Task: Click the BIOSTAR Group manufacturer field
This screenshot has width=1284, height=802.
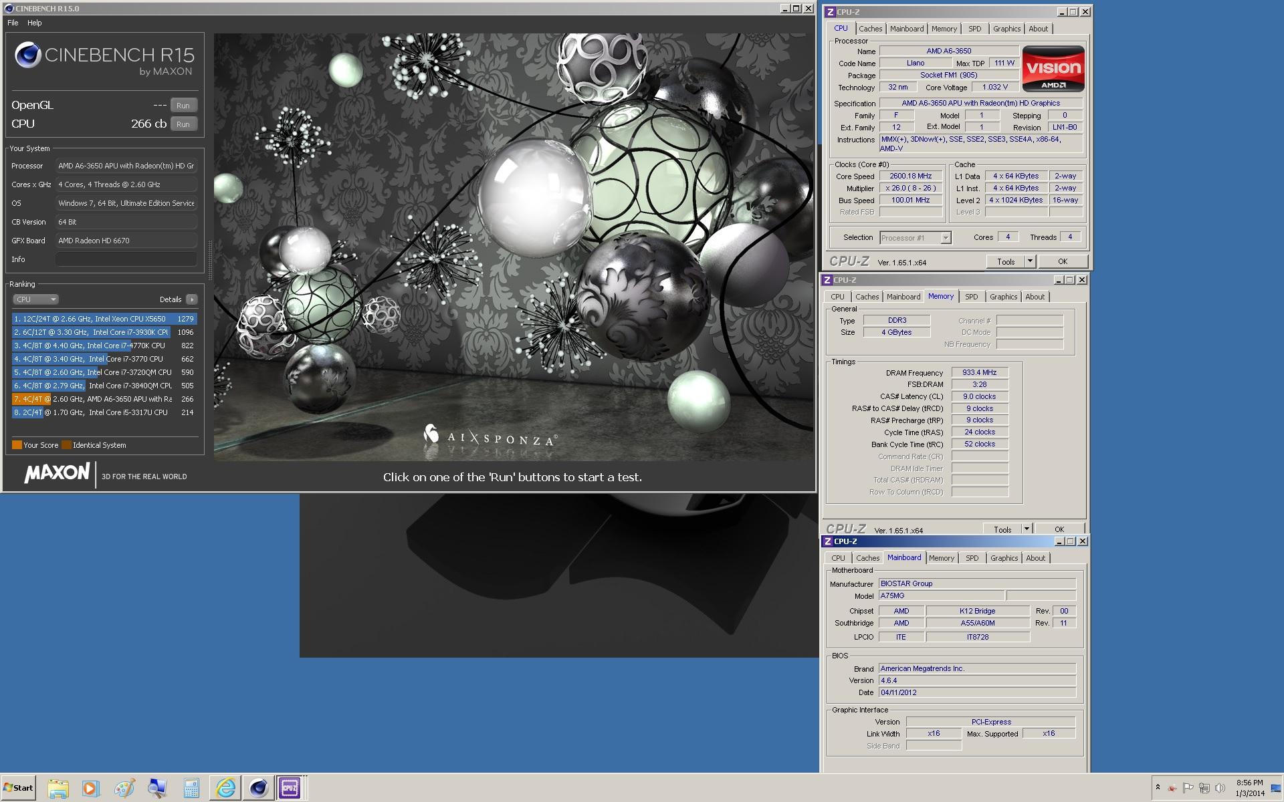Action: point(976,583)
